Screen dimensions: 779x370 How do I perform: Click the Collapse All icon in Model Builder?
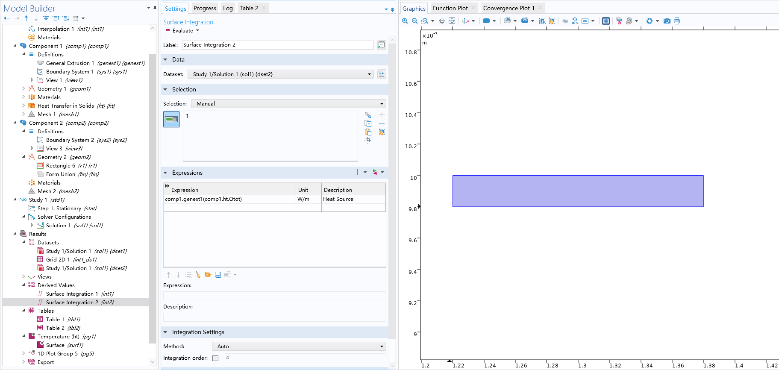tap(56, 18)
